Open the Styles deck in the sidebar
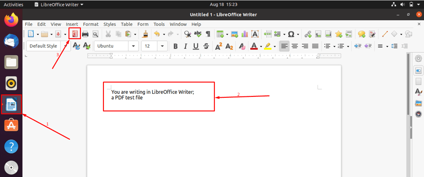424x177 pixels. click(418, 92)
